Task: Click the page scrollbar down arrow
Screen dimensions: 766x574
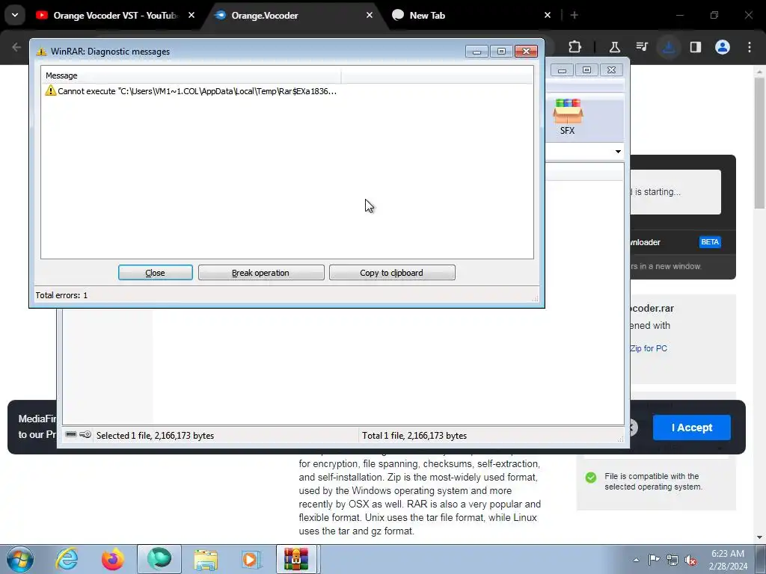Action: pyautogui.click(x=759, y=538)
